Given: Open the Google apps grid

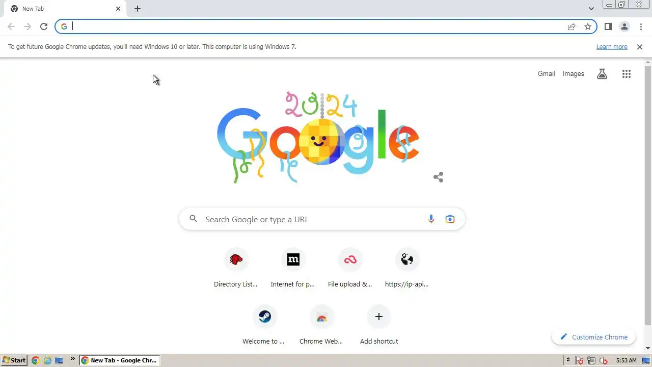Looking at the screenshot, I should pos(627,74).
